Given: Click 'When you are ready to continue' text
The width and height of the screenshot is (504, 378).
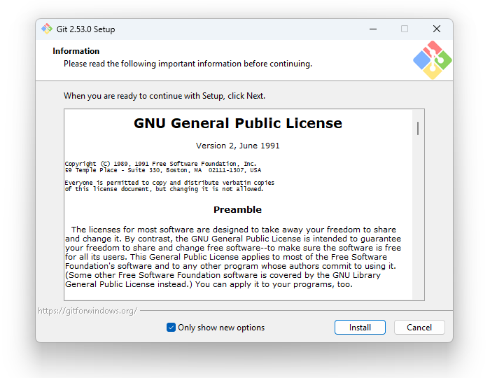Looking at the screenshot, I should (x=164, y=96).
